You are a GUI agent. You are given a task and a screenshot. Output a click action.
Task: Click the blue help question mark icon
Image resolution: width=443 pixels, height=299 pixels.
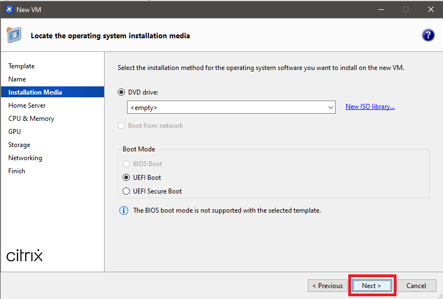coord(428,36)
